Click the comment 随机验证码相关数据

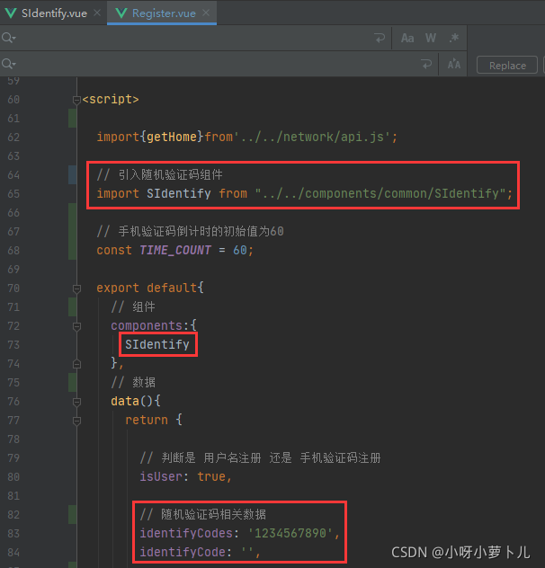(202, 515)
